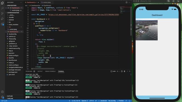Screen dimensions: 182x102
Task: Open the Explorer view in activity bar
Action: (x=2, y=3)
